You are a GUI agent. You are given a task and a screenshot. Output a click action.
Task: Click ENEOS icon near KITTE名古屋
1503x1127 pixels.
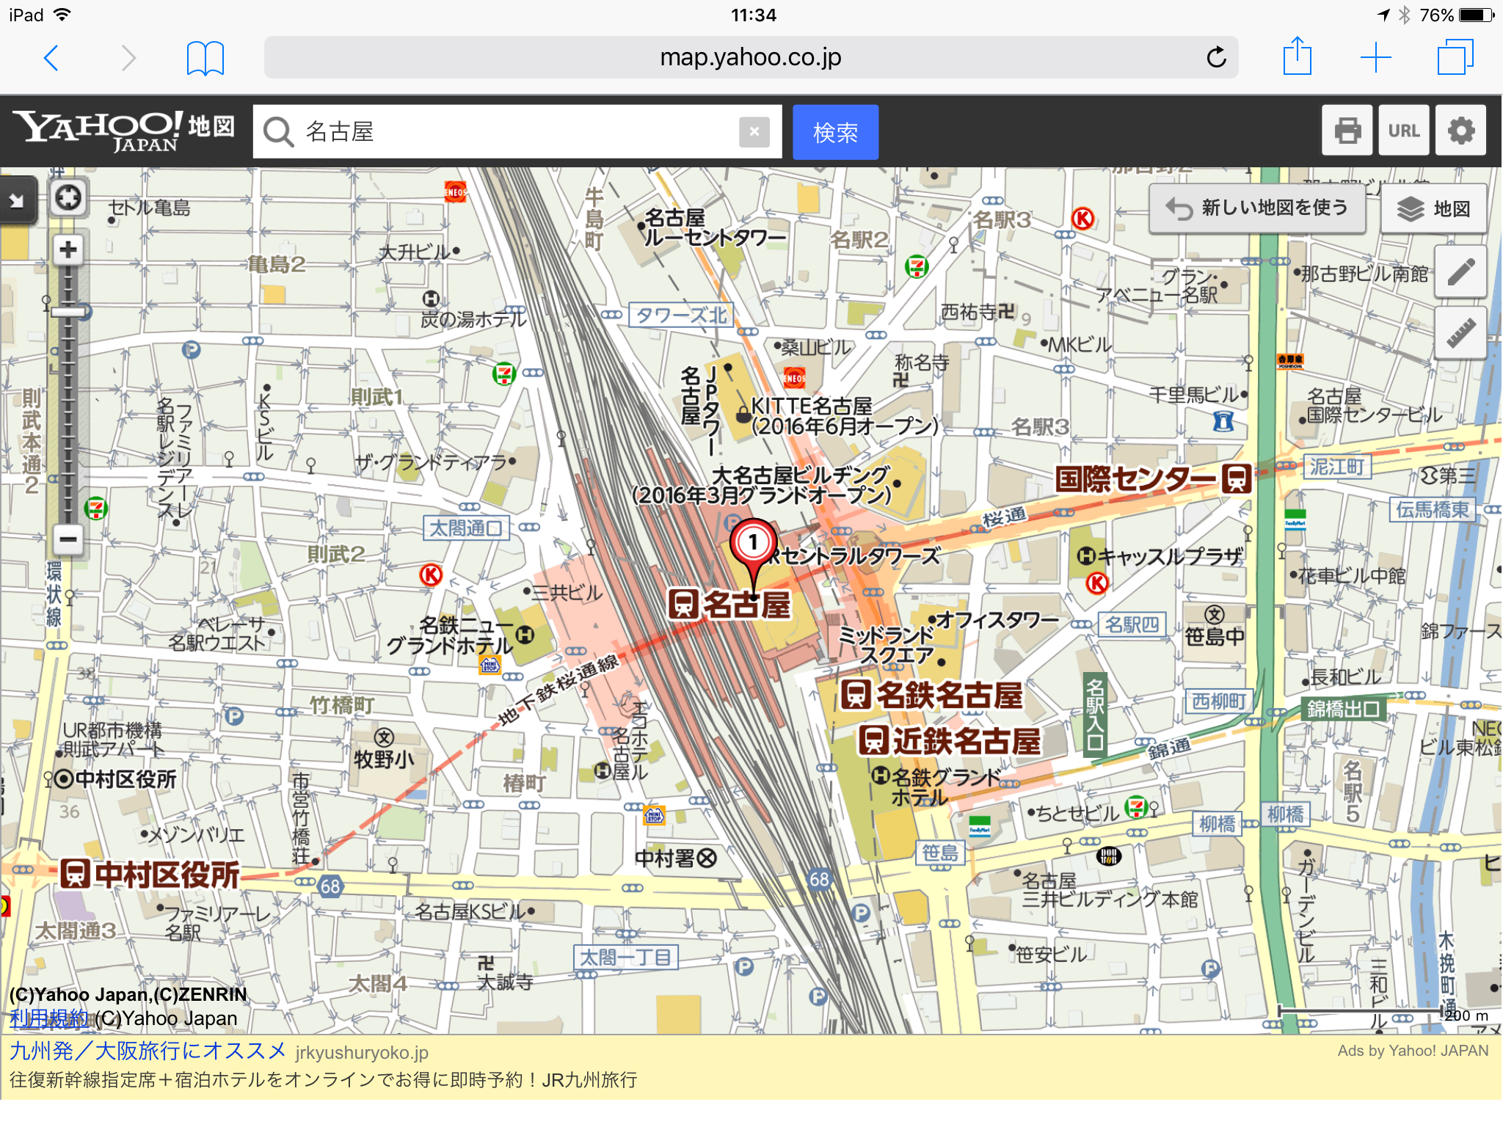[794, 378]
